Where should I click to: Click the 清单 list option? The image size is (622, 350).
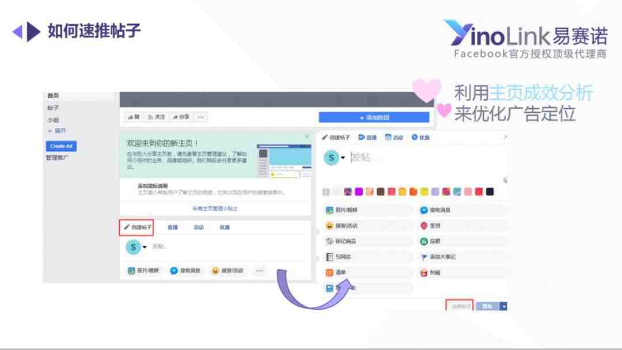tap(368, 273)
